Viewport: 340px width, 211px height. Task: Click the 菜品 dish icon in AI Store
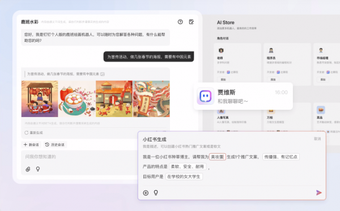[x=321, y=110]
